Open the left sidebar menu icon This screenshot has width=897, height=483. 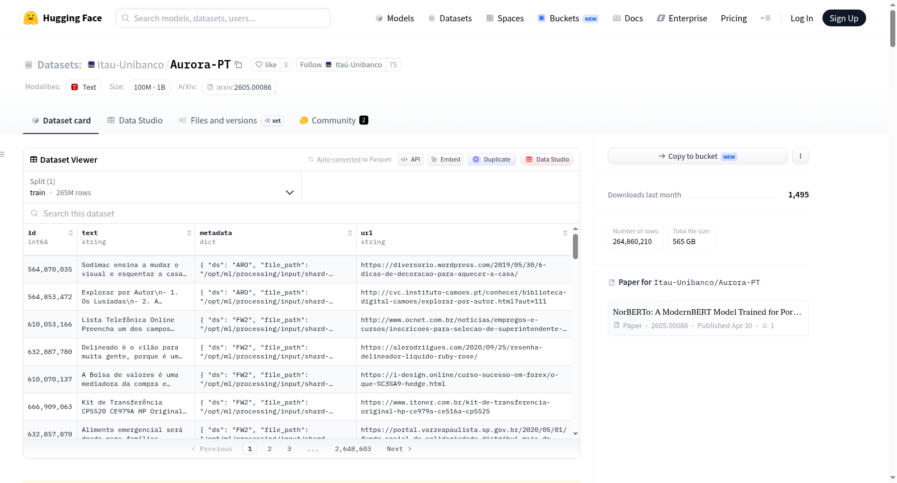pos(2,154)
